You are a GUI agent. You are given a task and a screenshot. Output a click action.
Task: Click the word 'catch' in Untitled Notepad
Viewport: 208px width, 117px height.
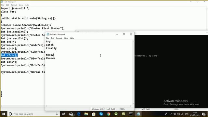[50, 45]
